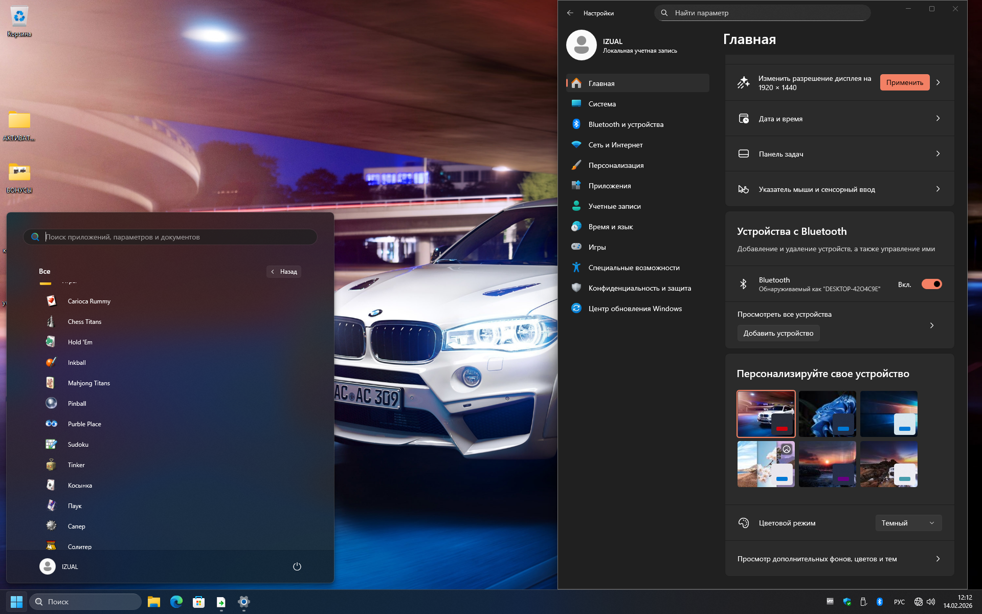This screenshot has height=614, width=982.
Task: Open Mahjong Titans game
Action: point(88,383)
